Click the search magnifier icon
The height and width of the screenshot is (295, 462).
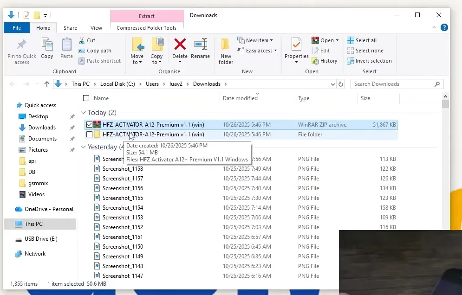tap(437, 84)
